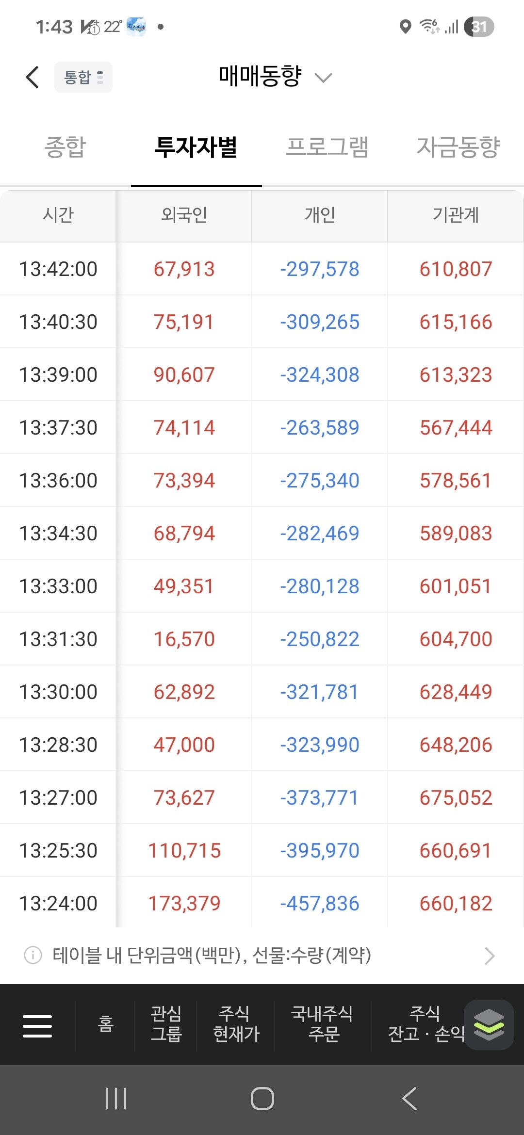Tap the Android home button
The height and width of the screenshot is (1135, 524).
262,1099
